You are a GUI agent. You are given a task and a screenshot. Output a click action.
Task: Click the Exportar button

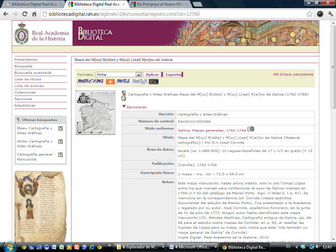[x=173, y=75]
